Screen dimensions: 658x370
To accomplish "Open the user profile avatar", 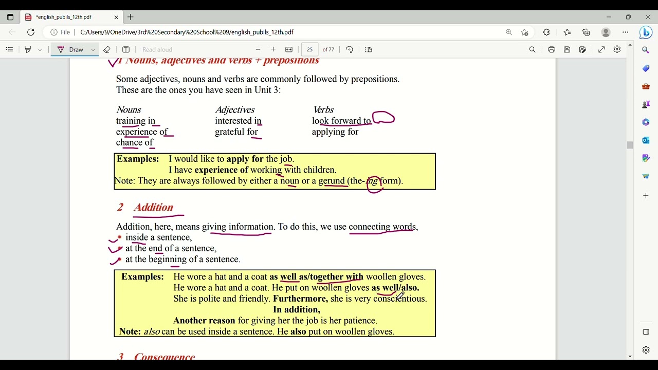I will [606, 32].
